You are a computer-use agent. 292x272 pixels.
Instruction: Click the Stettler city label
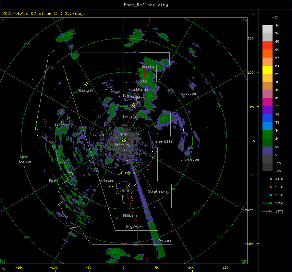pyautogui.click(x=189, y=93)
